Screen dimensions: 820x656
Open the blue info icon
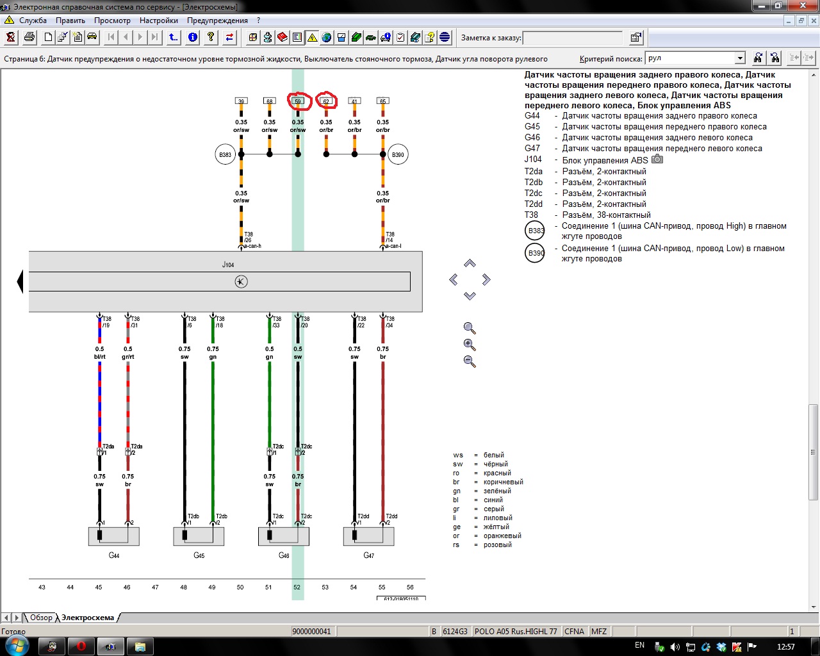point(193,37)
